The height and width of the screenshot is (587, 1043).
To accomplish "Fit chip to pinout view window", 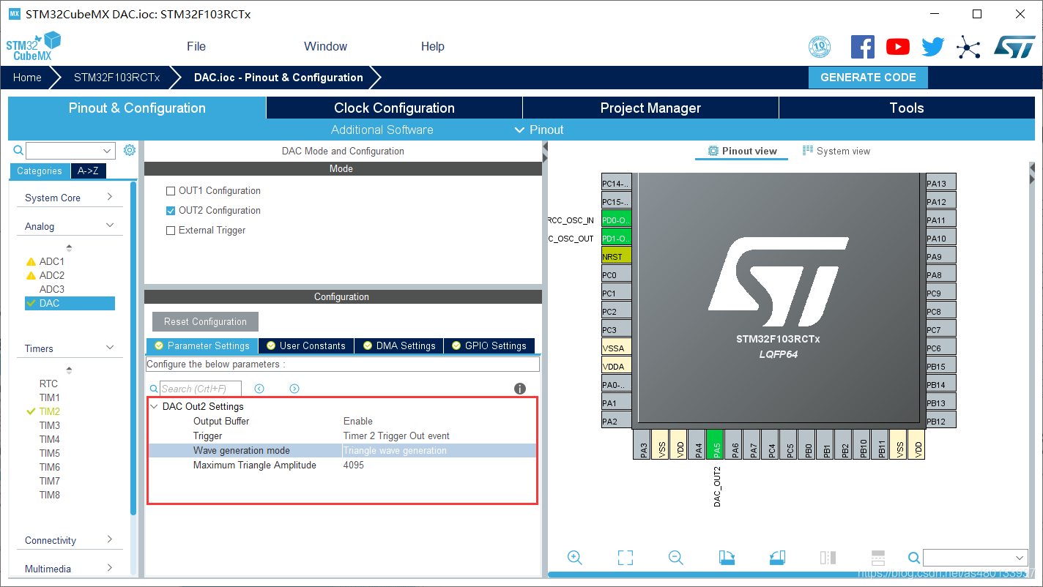I will 626,558.
